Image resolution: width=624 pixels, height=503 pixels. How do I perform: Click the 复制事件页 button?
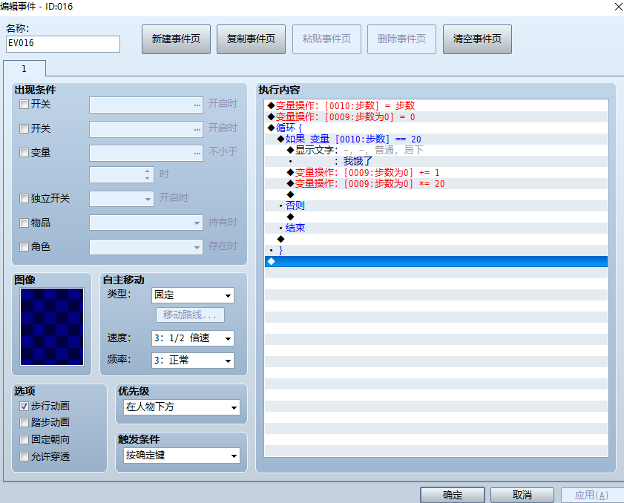point(251,39)
